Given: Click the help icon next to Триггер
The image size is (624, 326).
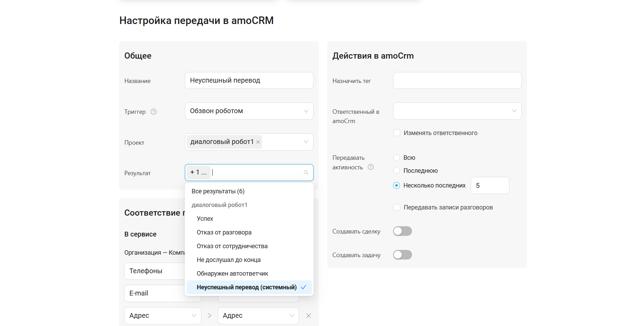Looking at the screenshot, I should [154, 112].
